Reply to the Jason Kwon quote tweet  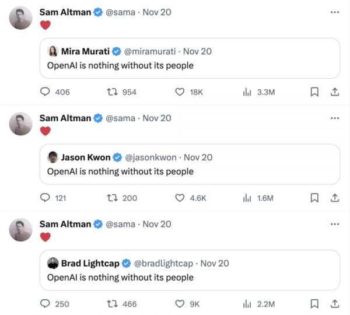(45, 198)
